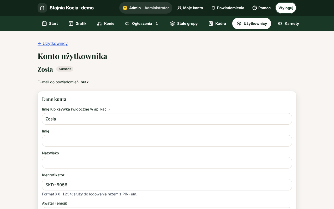Click the smiley avatar next to Admin
Screen dimensions: 334x209
pyautogui.click(x=125, y=8)
